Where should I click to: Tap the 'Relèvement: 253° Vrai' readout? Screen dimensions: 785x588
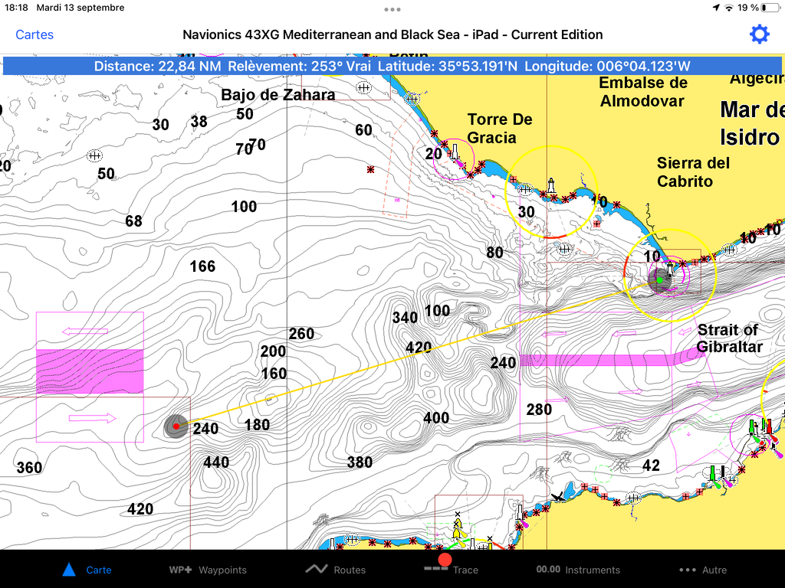(300, 66)
